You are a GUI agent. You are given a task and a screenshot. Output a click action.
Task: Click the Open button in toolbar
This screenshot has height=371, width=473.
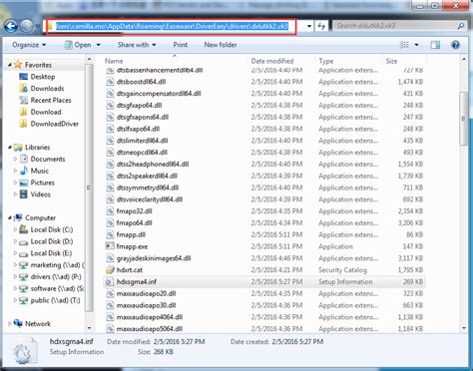(78, 45)
